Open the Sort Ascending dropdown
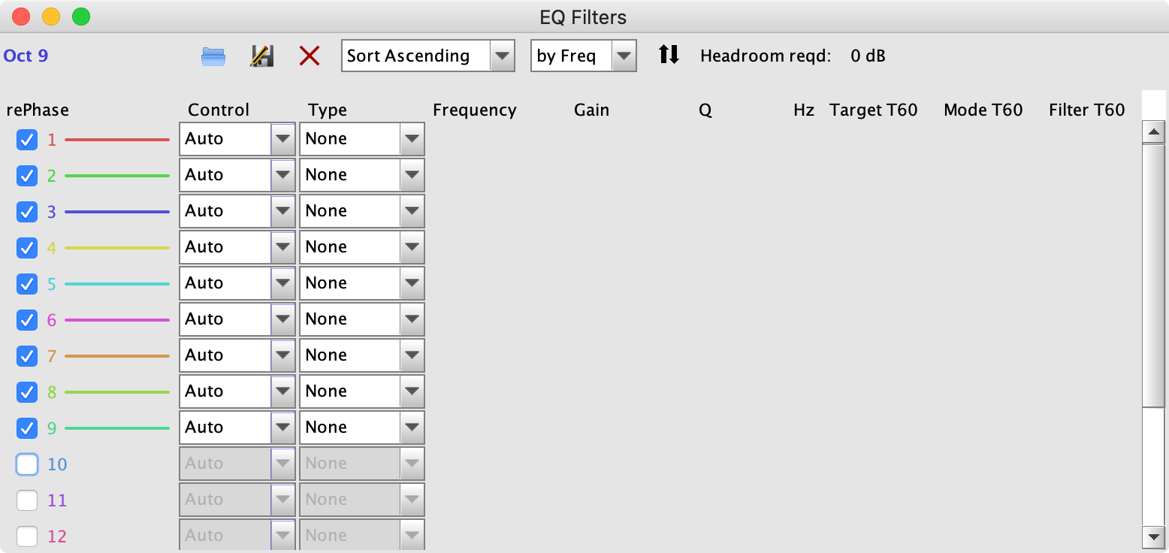The image size is (1169, 553). coord(427,56)
